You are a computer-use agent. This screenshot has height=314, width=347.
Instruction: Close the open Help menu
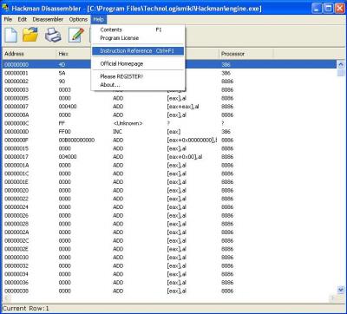pyautogui.click(x=99, y=19)
